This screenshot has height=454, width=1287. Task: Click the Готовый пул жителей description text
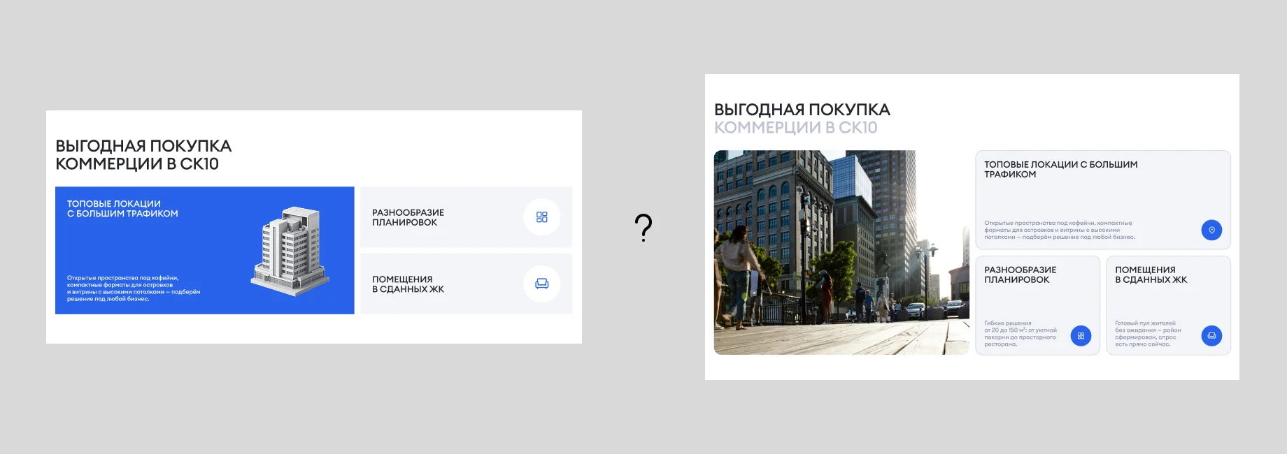[x=1147, y=334]
